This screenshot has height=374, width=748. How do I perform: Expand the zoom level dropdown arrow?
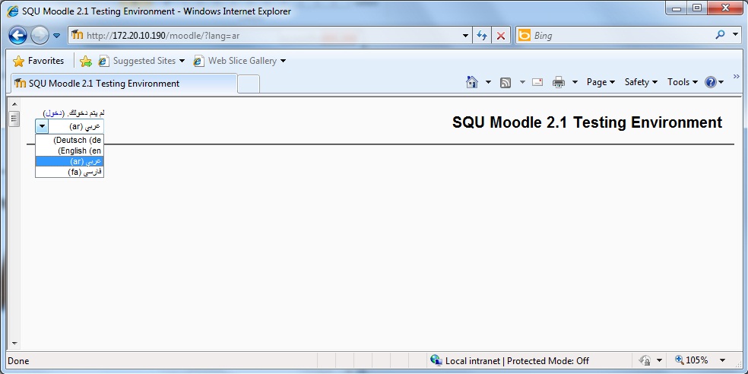722,360
